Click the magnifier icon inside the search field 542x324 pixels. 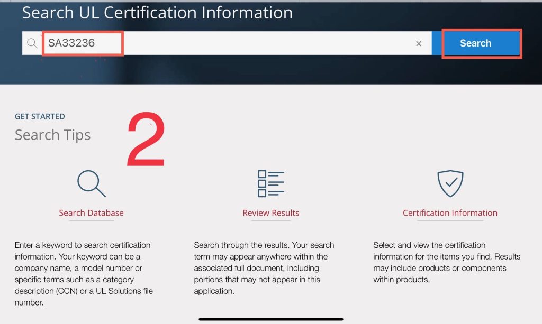point(32,43)
